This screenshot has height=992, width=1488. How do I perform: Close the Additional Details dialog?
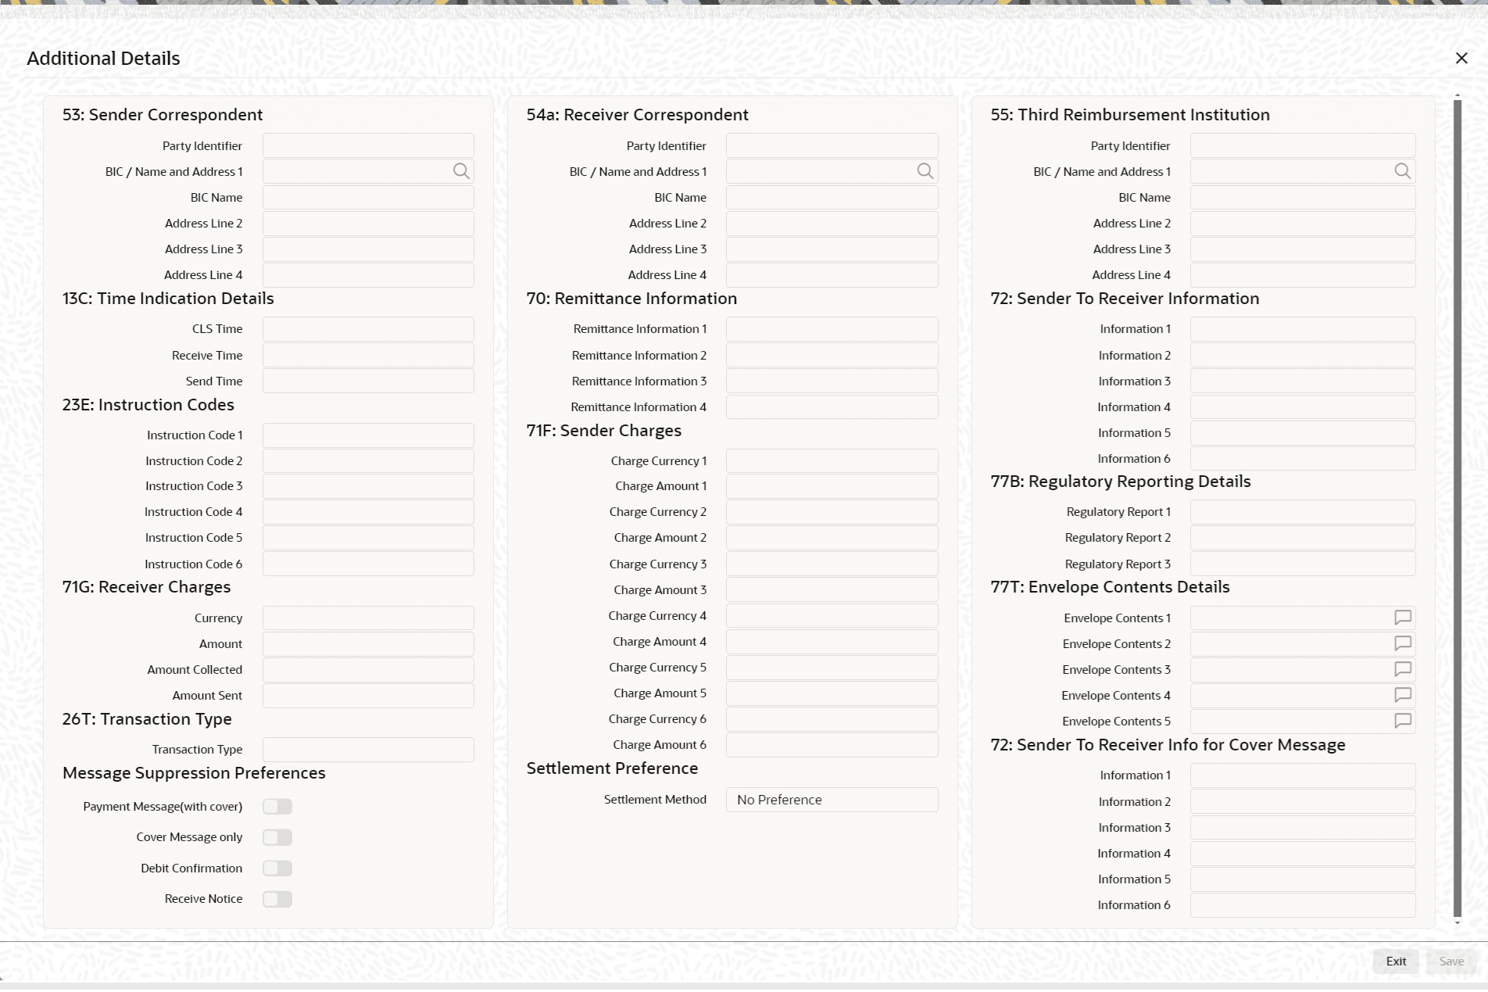point(1461,59)
